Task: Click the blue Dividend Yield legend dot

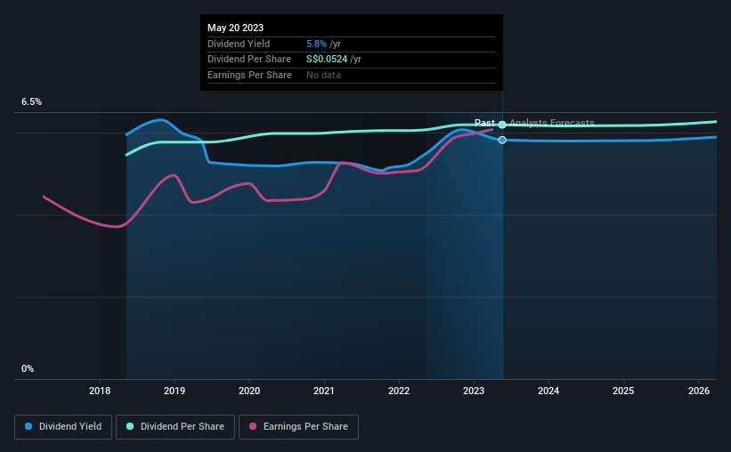Action: click(x=28, y=426)
